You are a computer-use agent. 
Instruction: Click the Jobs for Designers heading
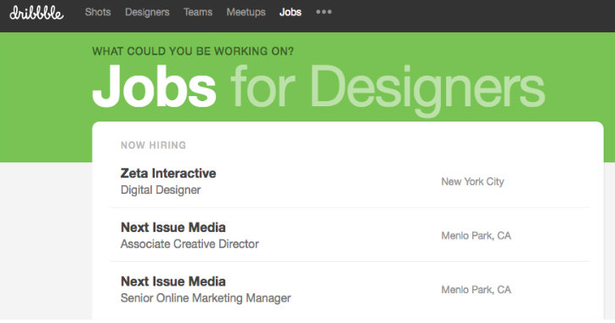[319, 88]
